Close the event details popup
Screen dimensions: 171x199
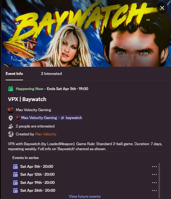click(x=162, y=8)
